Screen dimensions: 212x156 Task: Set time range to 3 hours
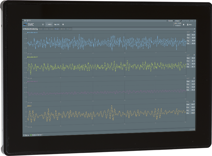point(69,29)
